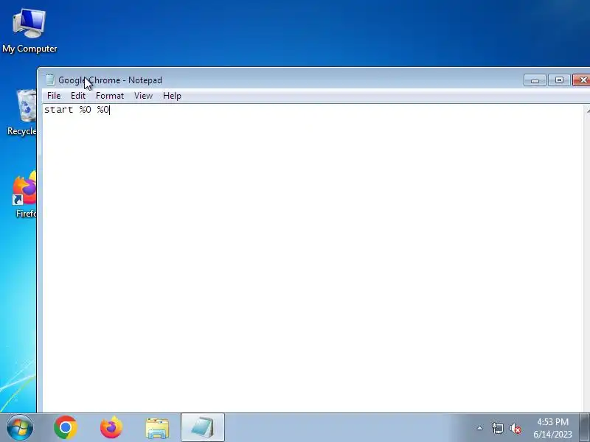Open the Windows Start menu

(x=20, y=427)
